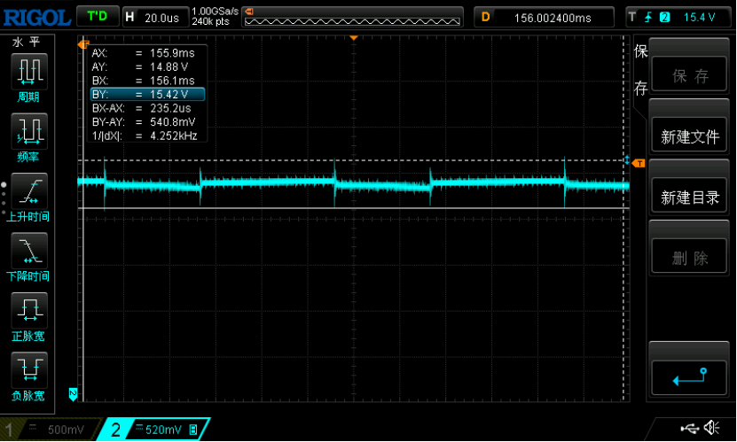Select the Fall Time (下降时间) measurement icon
This screenshot has width=737, height=442.
pos(29,251)
